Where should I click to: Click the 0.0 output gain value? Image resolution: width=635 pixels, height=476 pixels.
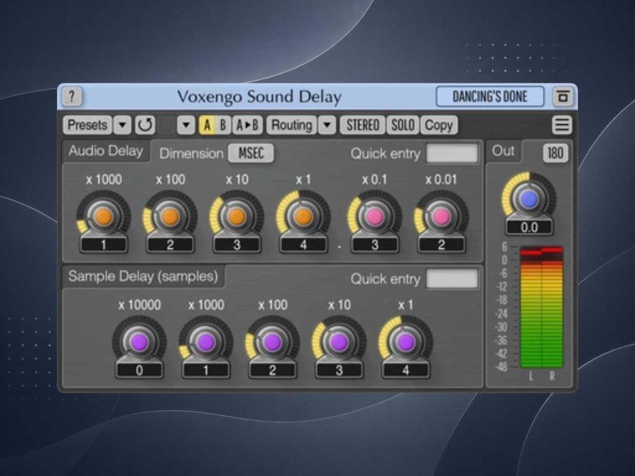pos(529,227)
